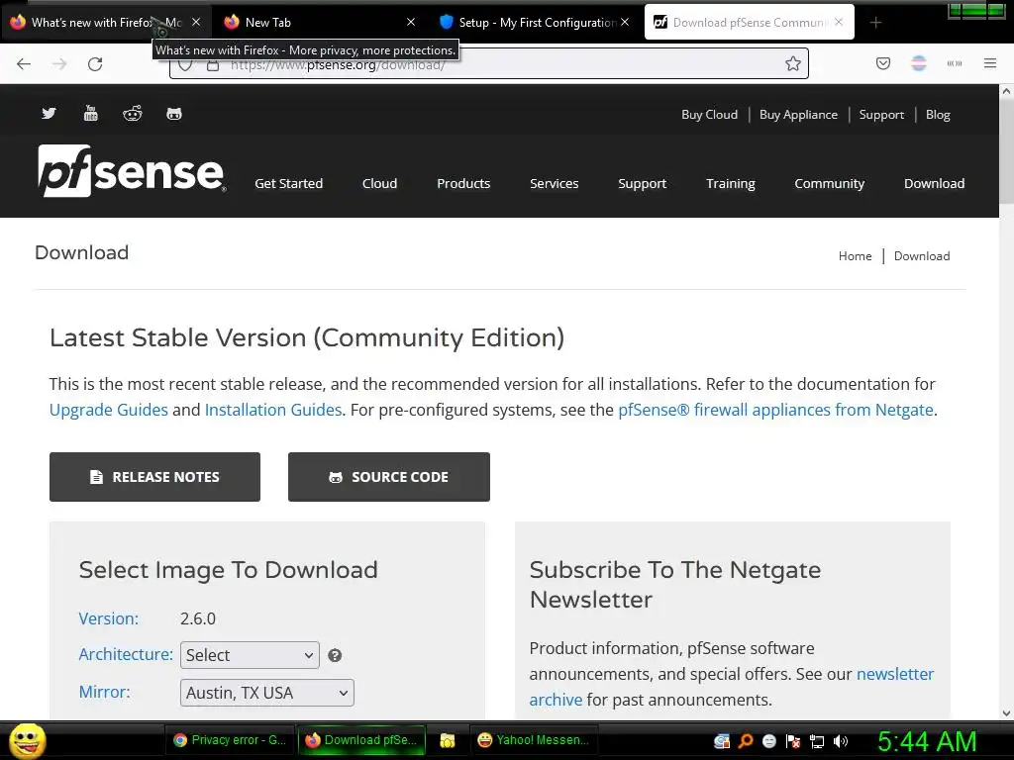The width and height of the screenshot is (1014, 760).
Task: Open the Services nav menu
Action: click(555, 183)
